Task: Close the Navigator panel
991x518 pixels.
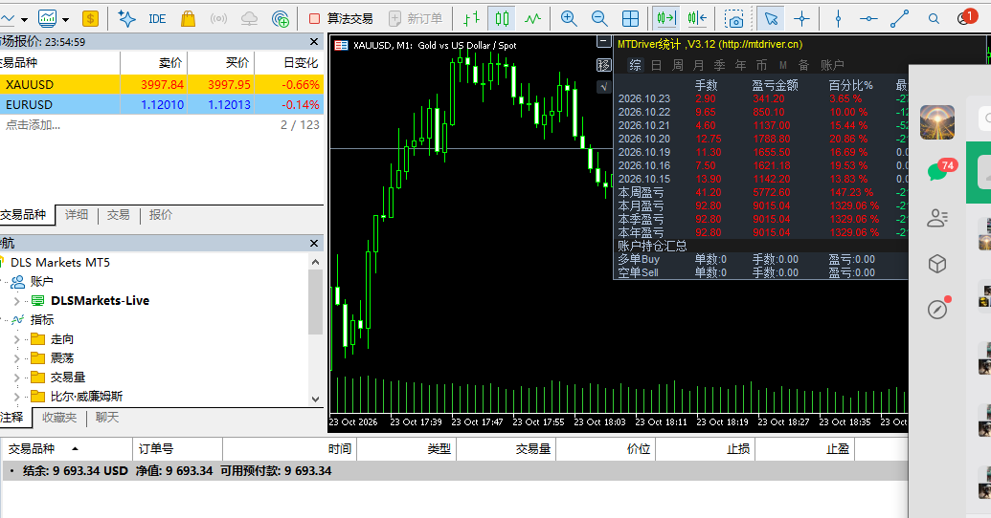Action: point(314,243)
